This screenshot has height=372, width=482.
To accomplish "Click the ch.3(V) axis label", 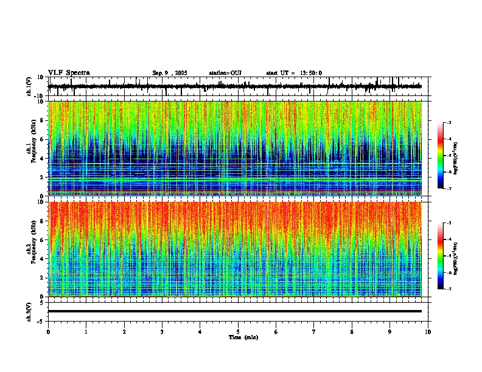I will [29, 312].
